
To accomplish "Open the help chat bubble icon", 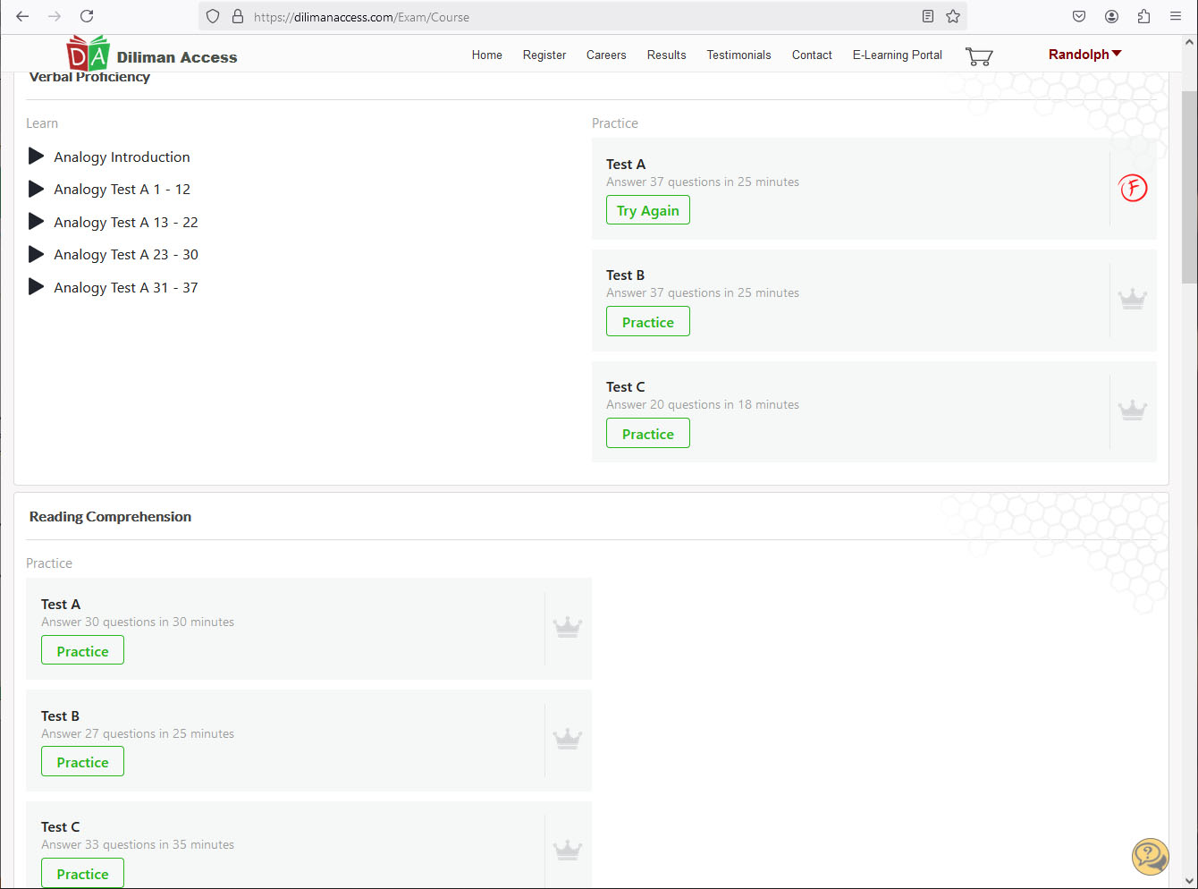I will pyautogui.click(x=1150, y=856).
